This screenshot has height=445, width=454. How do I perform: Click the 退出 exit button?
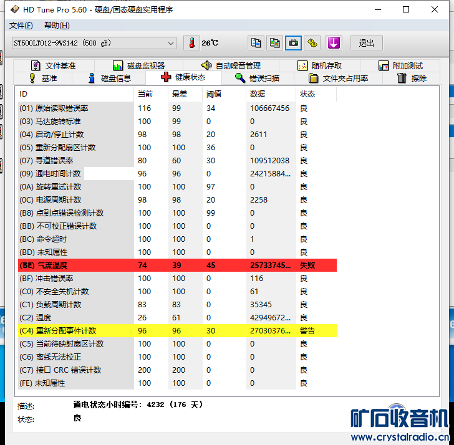[x=366, y=44]
